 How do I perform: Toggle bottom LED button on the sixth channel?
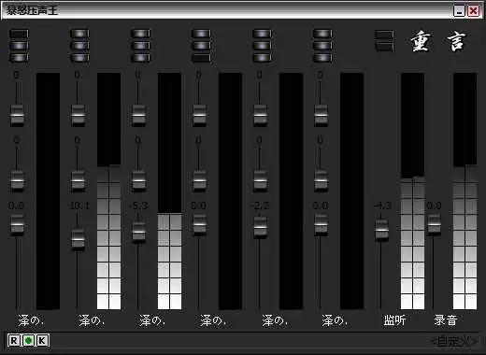pyautogui.click(x=322, y=58)
